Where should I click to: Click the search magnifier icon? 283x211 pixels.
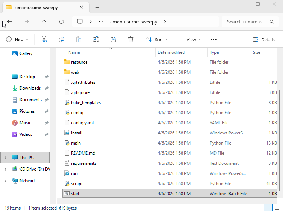(x=271, y=22)
